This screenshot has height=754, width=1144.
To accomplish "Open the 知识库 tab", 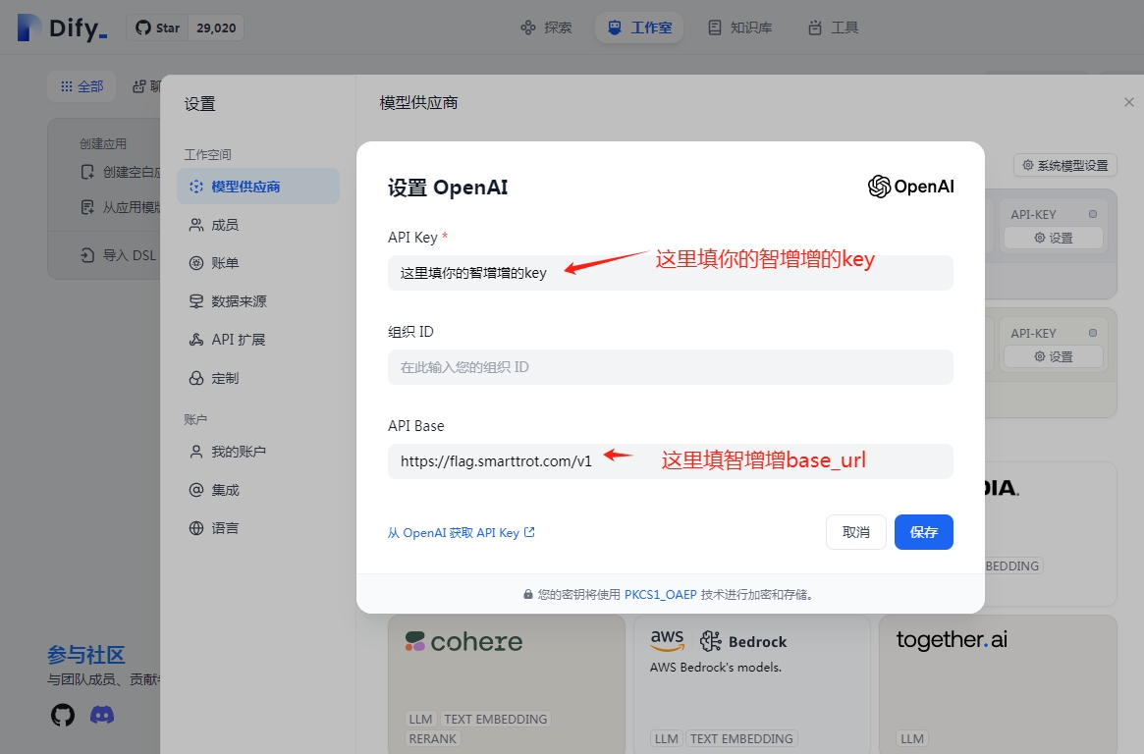I will 739,27.
